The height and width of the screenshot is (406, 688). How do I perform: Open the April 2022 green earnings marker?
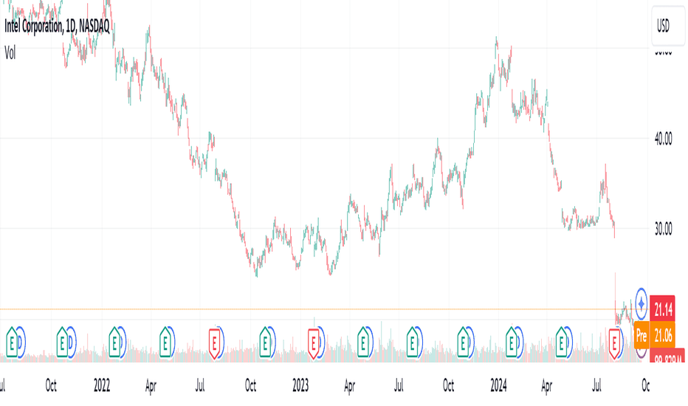[165, 343]
